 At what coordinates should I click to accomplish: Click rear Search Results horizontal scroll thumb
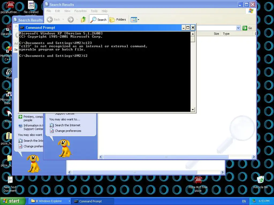(x=135, y=172)
